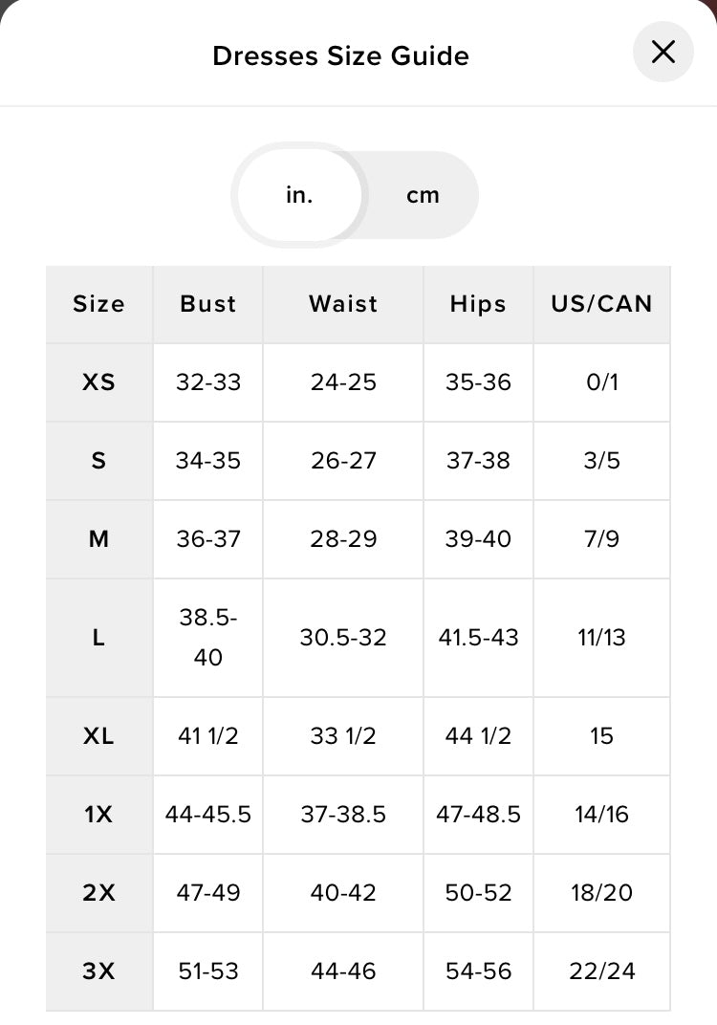
Task: Select the 22/24 US/CAN size cell
Action: (x=601, y=971)
